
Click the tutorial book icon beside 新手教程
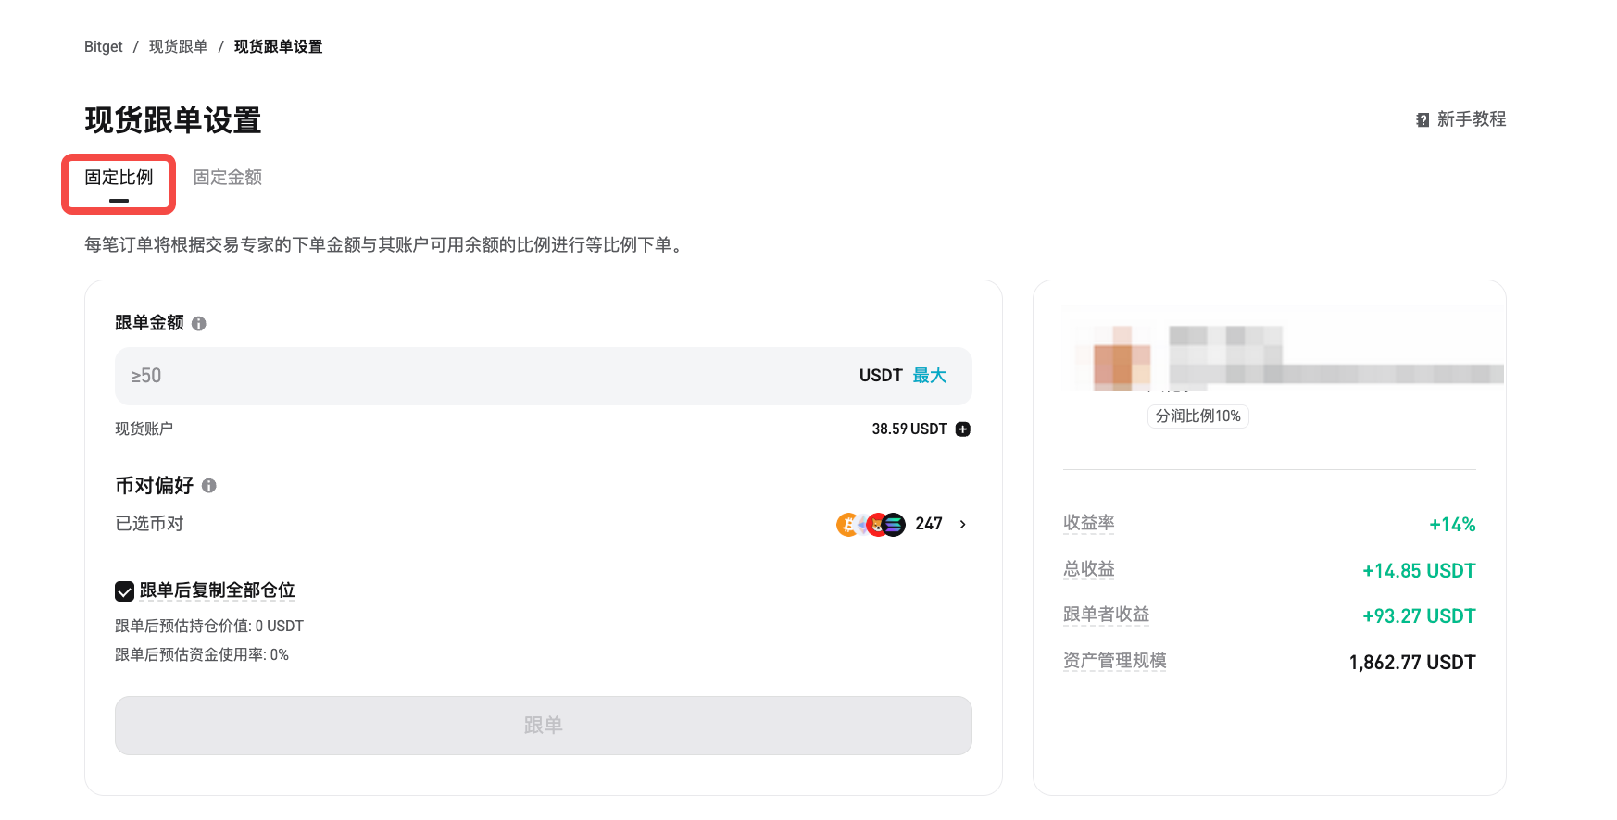[1422, 119]
